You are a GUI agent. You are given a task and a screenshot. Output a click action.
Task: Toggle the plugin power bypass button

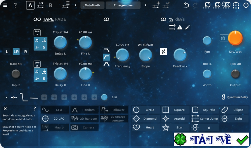[246, 5]
